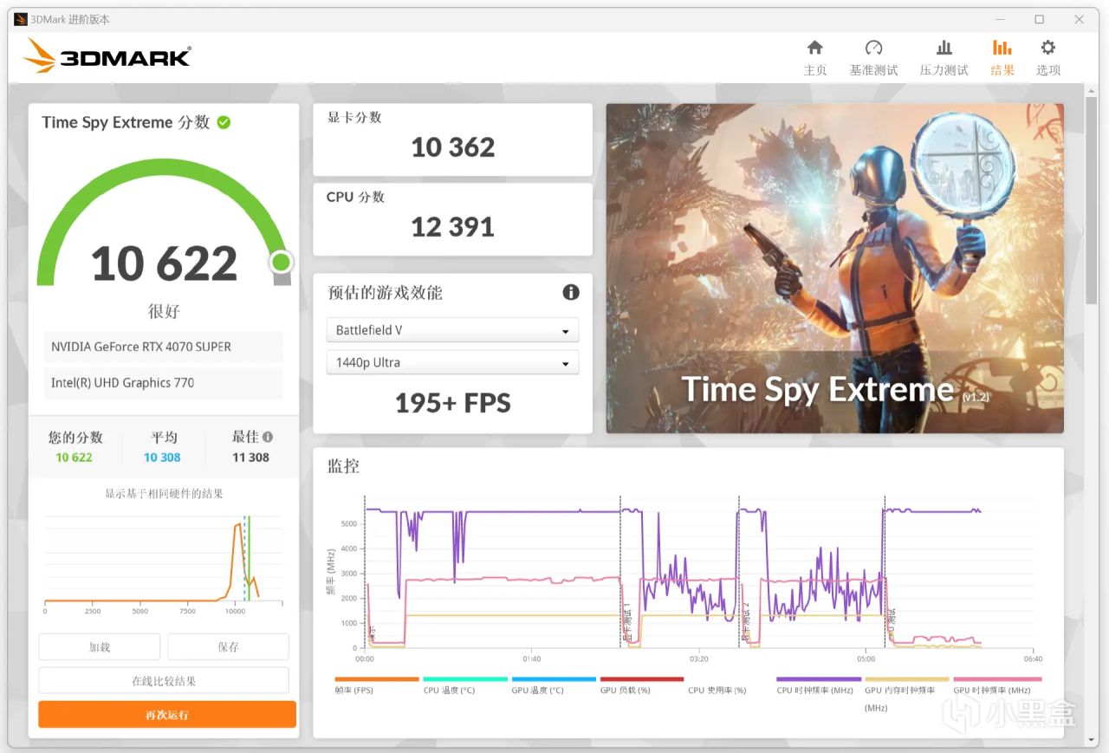Click the green validation checkmark beside Time Spy Extreme
This screenshot has height=753, width=1109.
coord(224,122)
